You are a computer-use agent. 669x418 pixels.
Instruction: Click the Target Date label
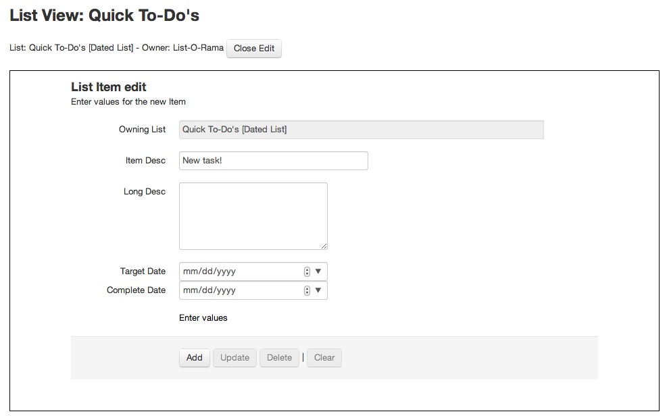(x=143, y=271)
